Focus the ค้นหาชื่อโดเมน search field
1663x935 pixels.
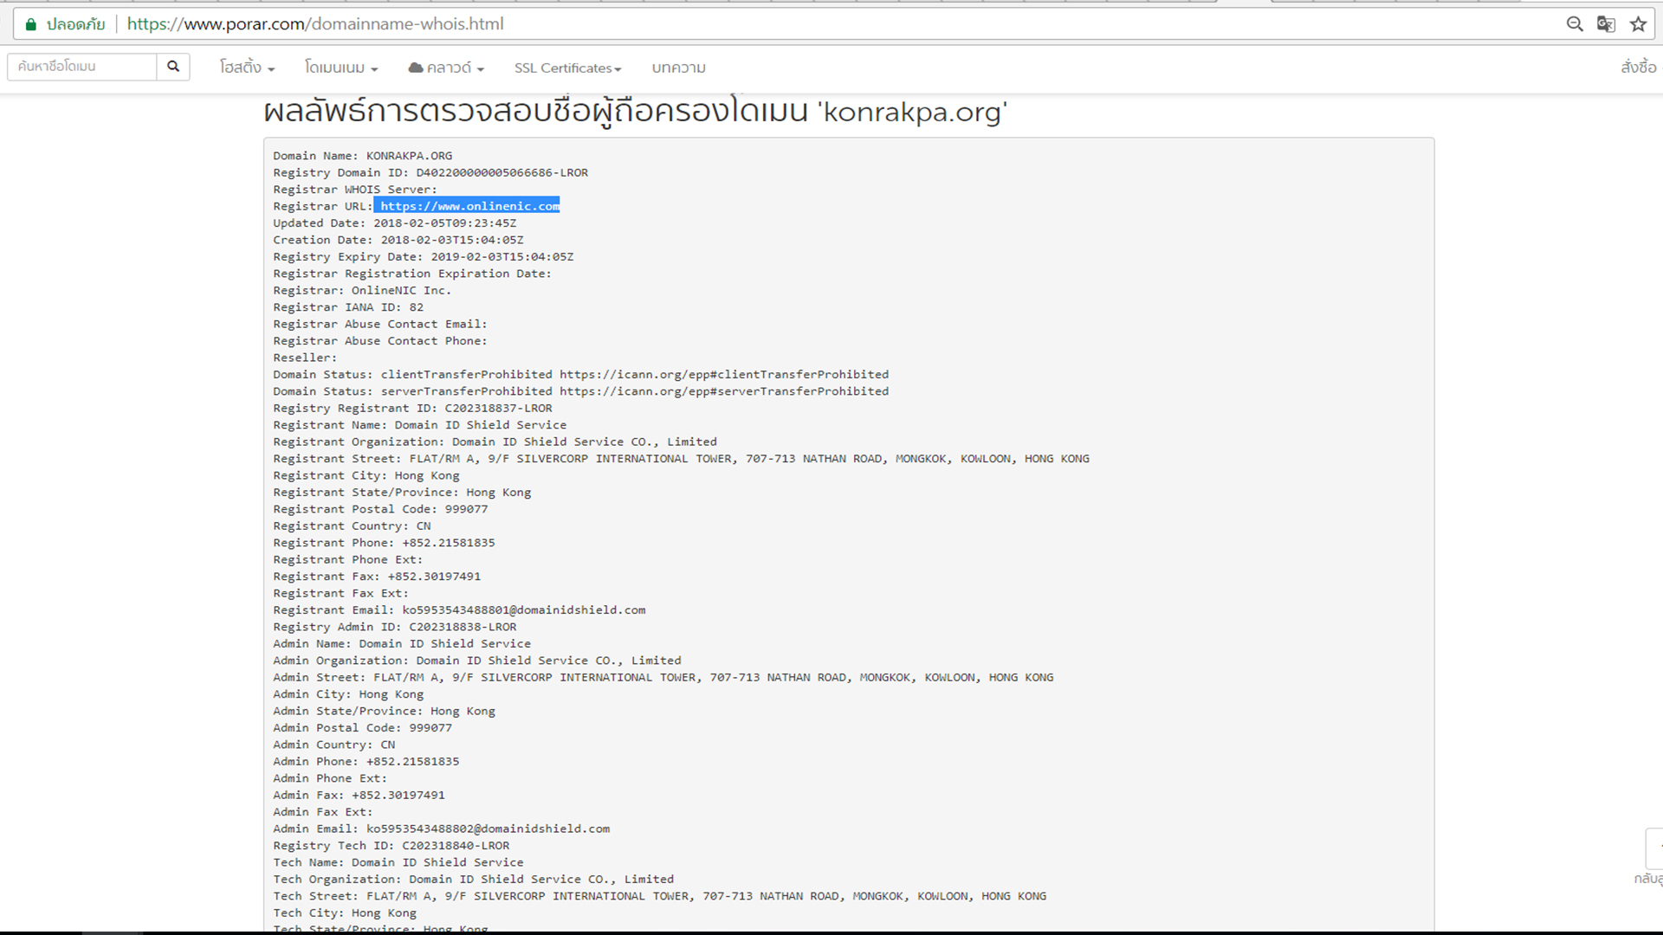pos(81,67)
